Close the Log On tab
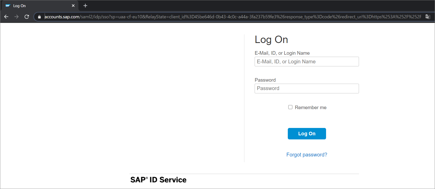 point(73,6)
